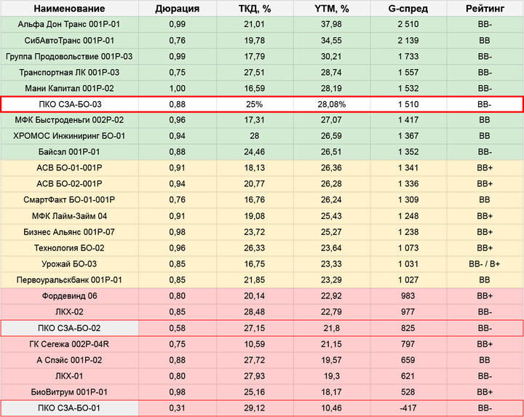This screenshot has height=417, width=524.
Task: Select the 'Транспортная ЛК 001Р-03' cell
Action: 70,73
